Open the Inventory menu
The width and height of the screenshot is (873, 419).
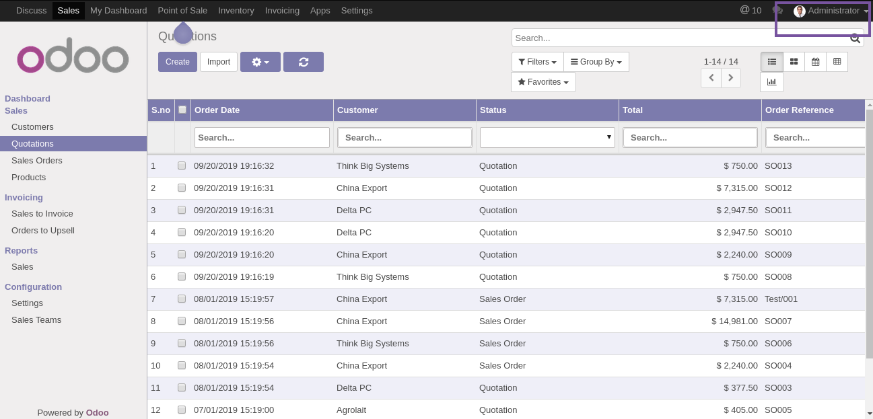point(236,11)
